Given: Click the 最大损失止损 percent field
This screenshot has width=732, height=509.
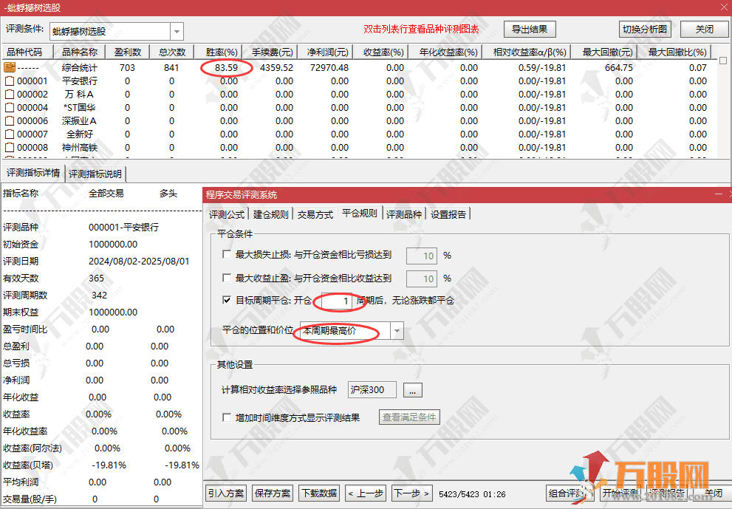Looking at the screenshot, I should point(422,256).
